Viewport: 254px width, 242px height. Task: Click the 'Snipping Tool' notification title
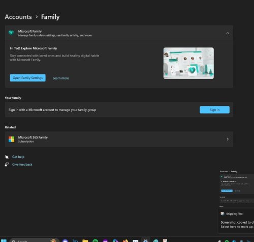235,214
